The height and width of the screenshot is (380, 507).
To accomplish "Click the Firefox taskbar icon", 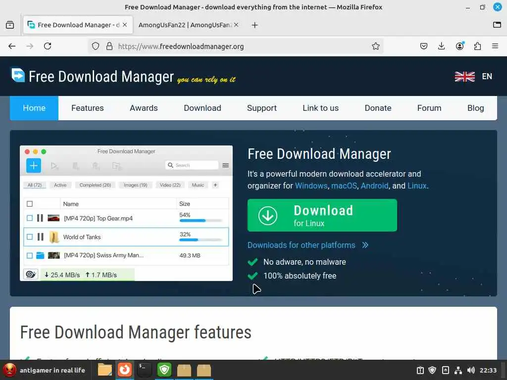I will [125, 370].
